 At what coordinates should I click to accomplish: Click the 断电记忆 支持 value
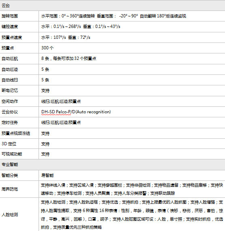point(45,91)
